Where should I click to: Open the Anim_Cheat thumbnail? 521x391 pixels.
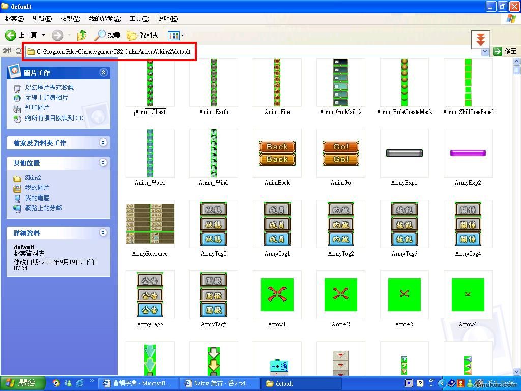coord(150,82)
